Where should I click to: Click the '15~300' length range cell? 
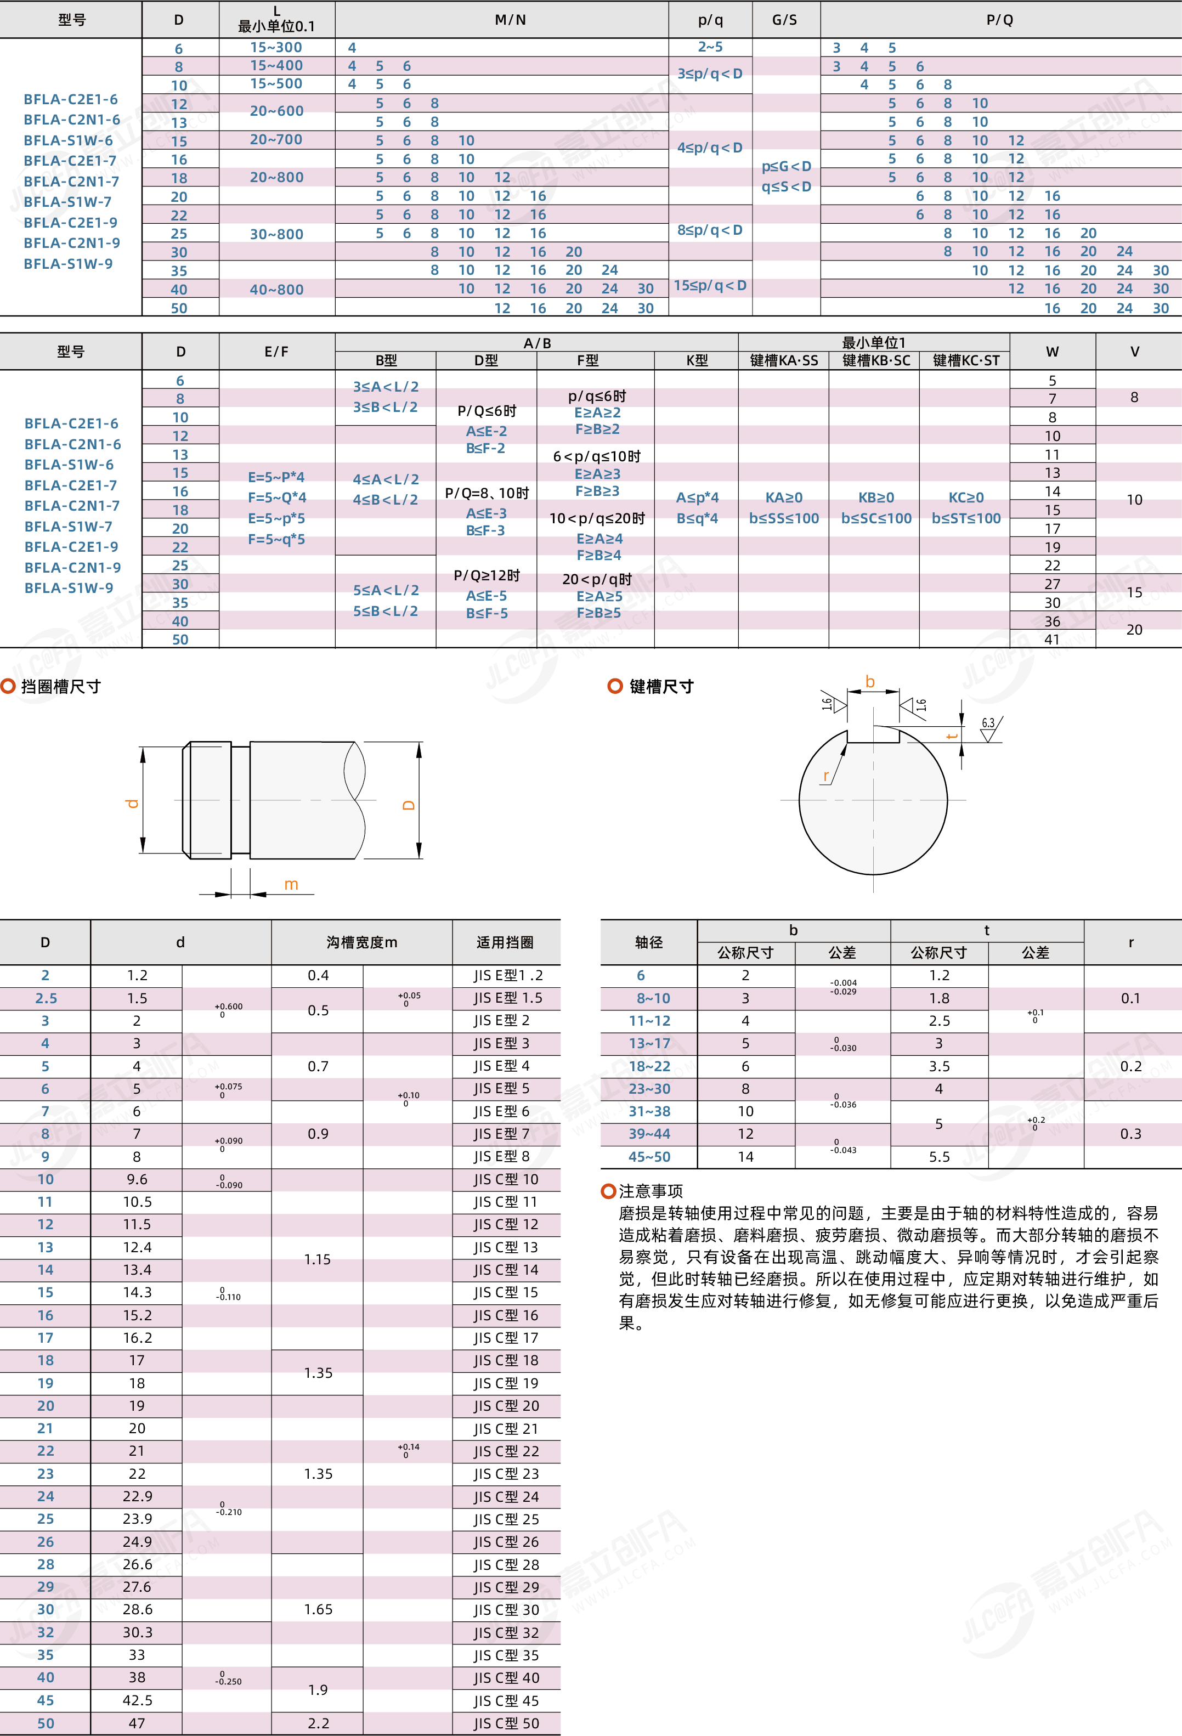pos(276,47)
